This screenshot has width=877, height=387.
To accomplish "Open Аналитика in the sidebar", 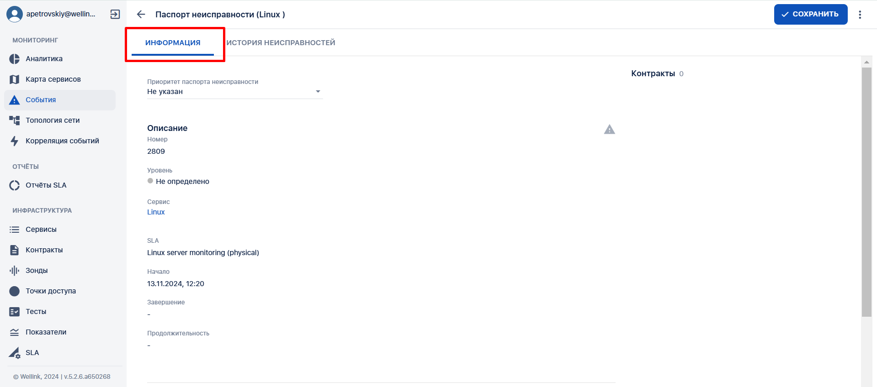I will coord(60,59).
